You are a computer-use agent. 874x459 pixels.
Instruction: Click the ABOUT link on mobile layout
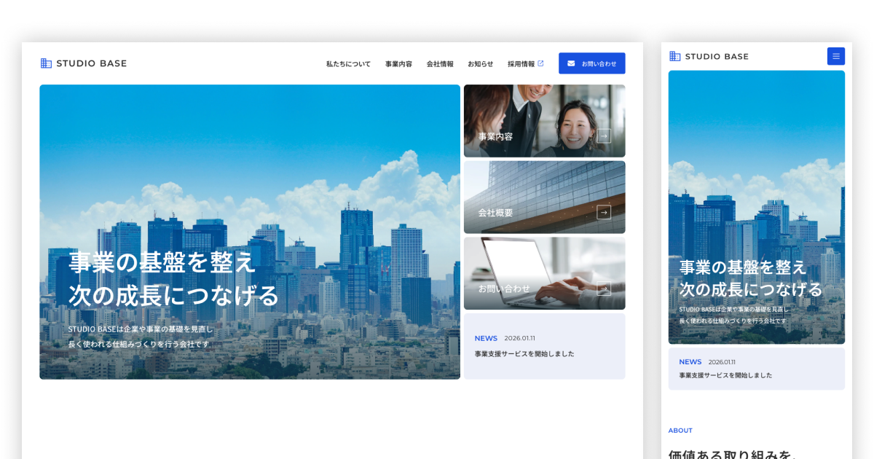(680, 430)
